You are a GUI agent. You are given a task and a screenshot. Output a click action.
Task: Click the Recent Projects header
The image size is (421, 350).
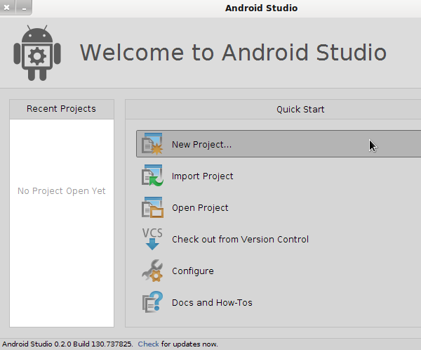pos(62,109)
